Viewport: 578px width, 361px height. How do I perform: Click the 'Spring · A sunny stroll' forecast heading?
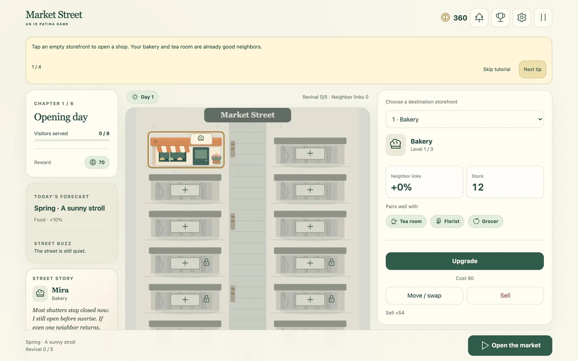69,208
